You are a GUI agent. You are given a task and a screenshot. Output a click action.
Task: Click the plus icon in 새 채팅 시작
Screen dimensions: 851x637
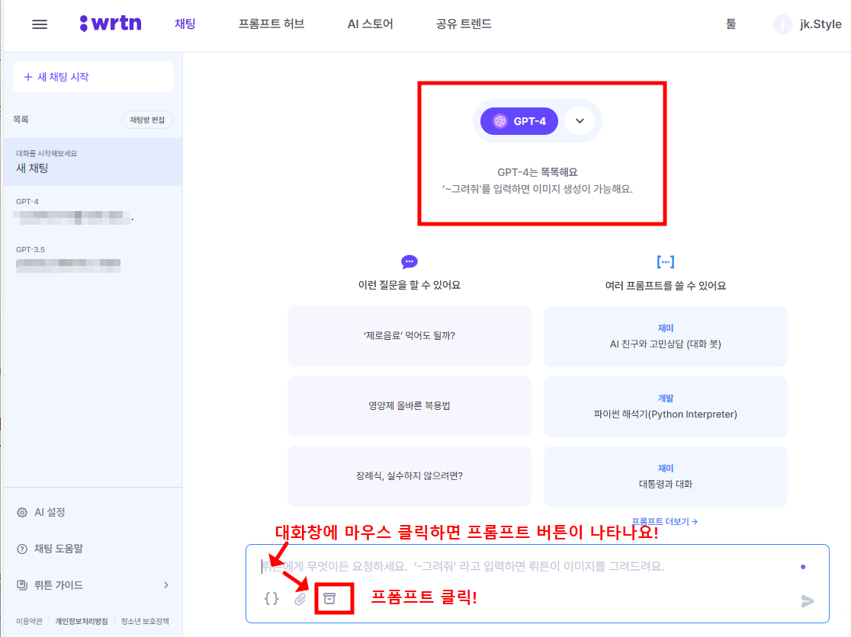pos(28,77)
